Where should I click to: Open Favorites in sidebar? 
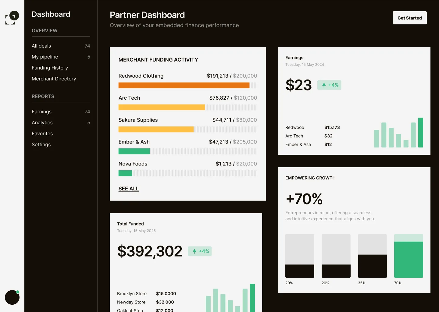click(x=42, y=133)
